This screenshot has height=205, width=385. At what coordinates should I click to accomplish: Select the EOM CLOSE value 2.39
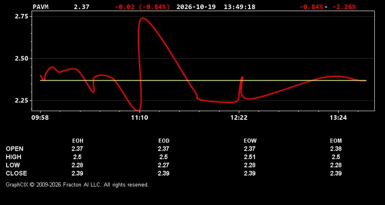pyautogui.click(x=336, y=173)
